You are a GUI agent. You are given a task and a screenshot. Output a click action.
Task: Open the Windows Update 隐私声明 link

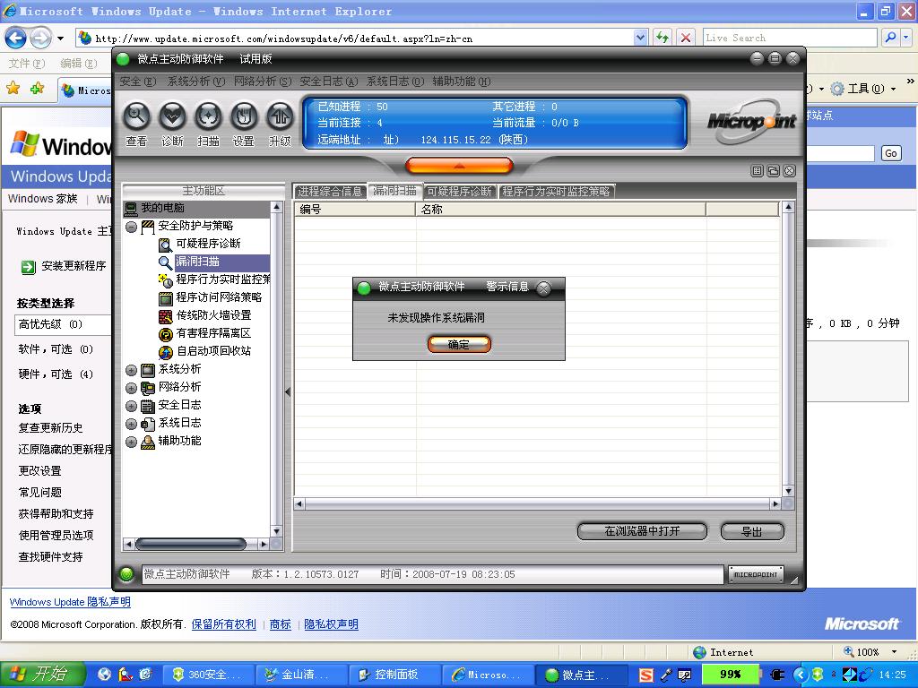(x=70, y=602)
